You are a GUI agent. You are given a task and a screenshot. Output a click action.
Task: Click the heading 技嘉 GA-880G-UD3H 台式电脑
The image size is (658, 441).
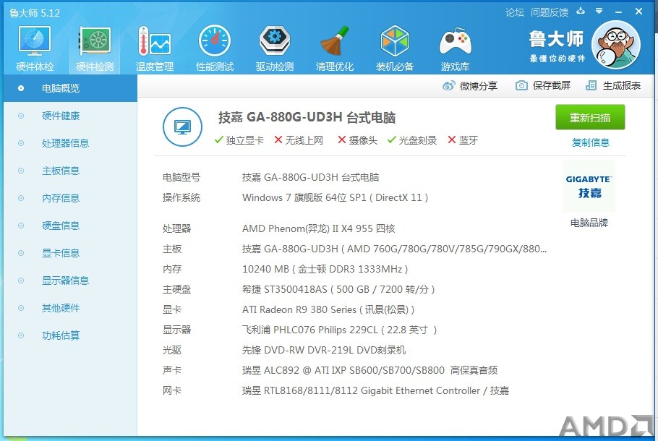307,117
